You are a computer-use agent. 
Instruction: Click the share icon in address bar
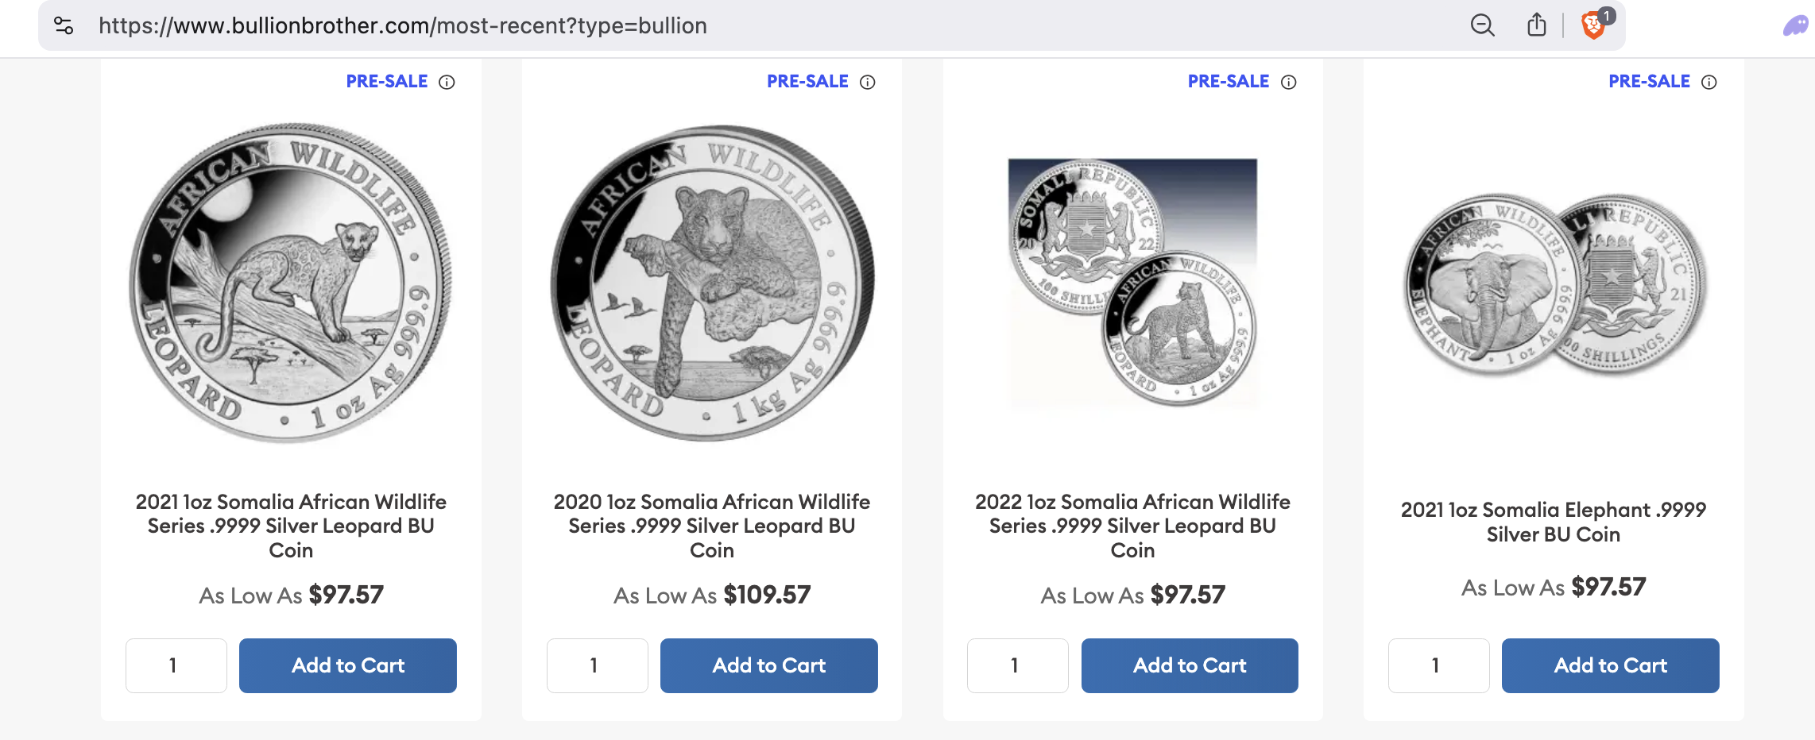click(1536, 25)
